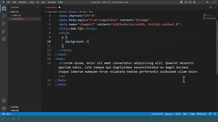The image size is (218, 122).
Task: Open the Accounts menu
Action: (x=4, y=101)
